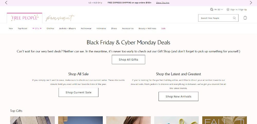257x124 pixels.
Task: Click the Shop New Arrivals button
Action: (x=178, y=96)
